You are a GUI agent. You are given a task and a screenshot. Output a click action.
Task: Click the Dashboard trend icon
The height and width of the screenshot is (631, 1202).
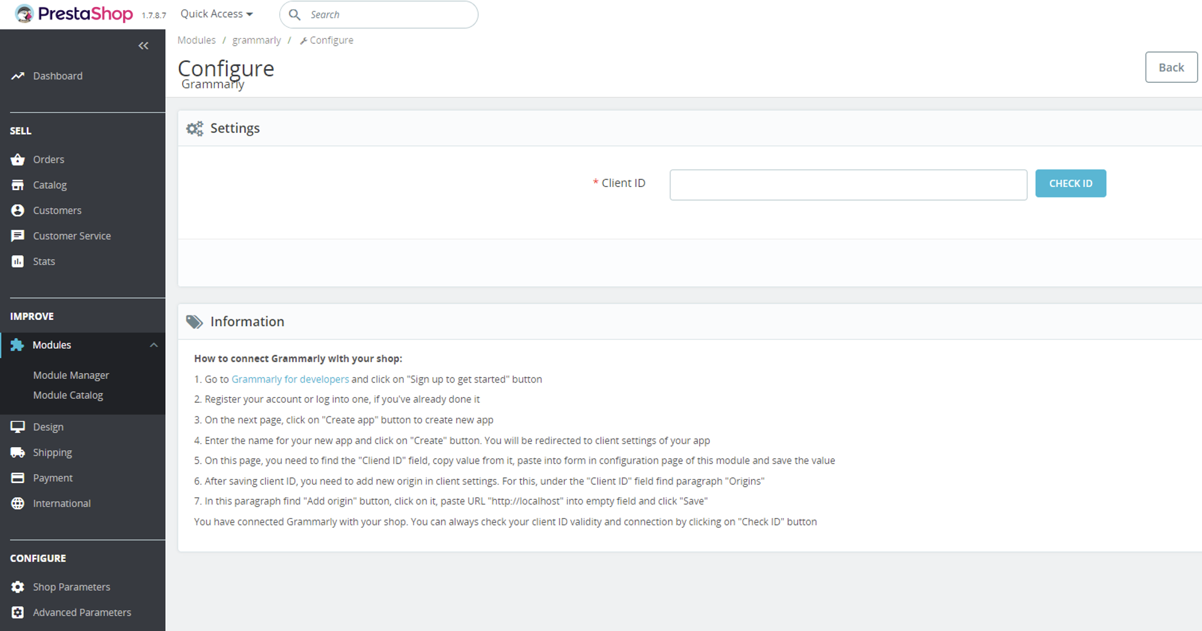pyautogui.click(x=18, y=76)
